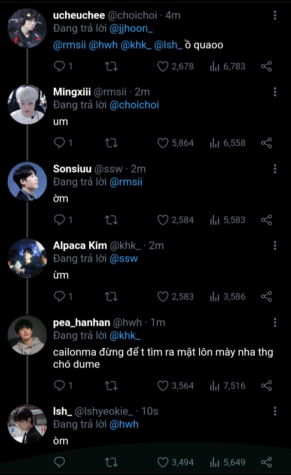291x475 pixels.
Task: Reply to lsh_'s "òm" tweet
Action: [x=60, y=462]
